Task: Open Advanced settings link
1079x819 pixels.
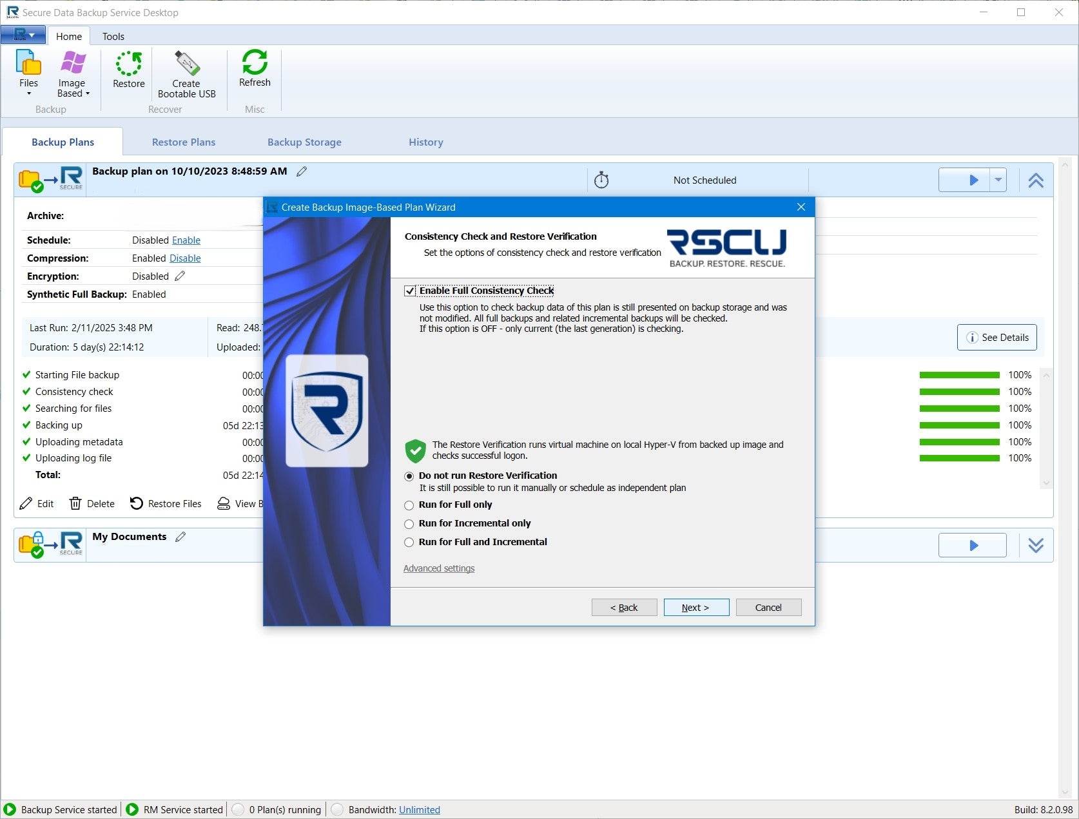Action: pyautogui.click(x=439, y=568)
